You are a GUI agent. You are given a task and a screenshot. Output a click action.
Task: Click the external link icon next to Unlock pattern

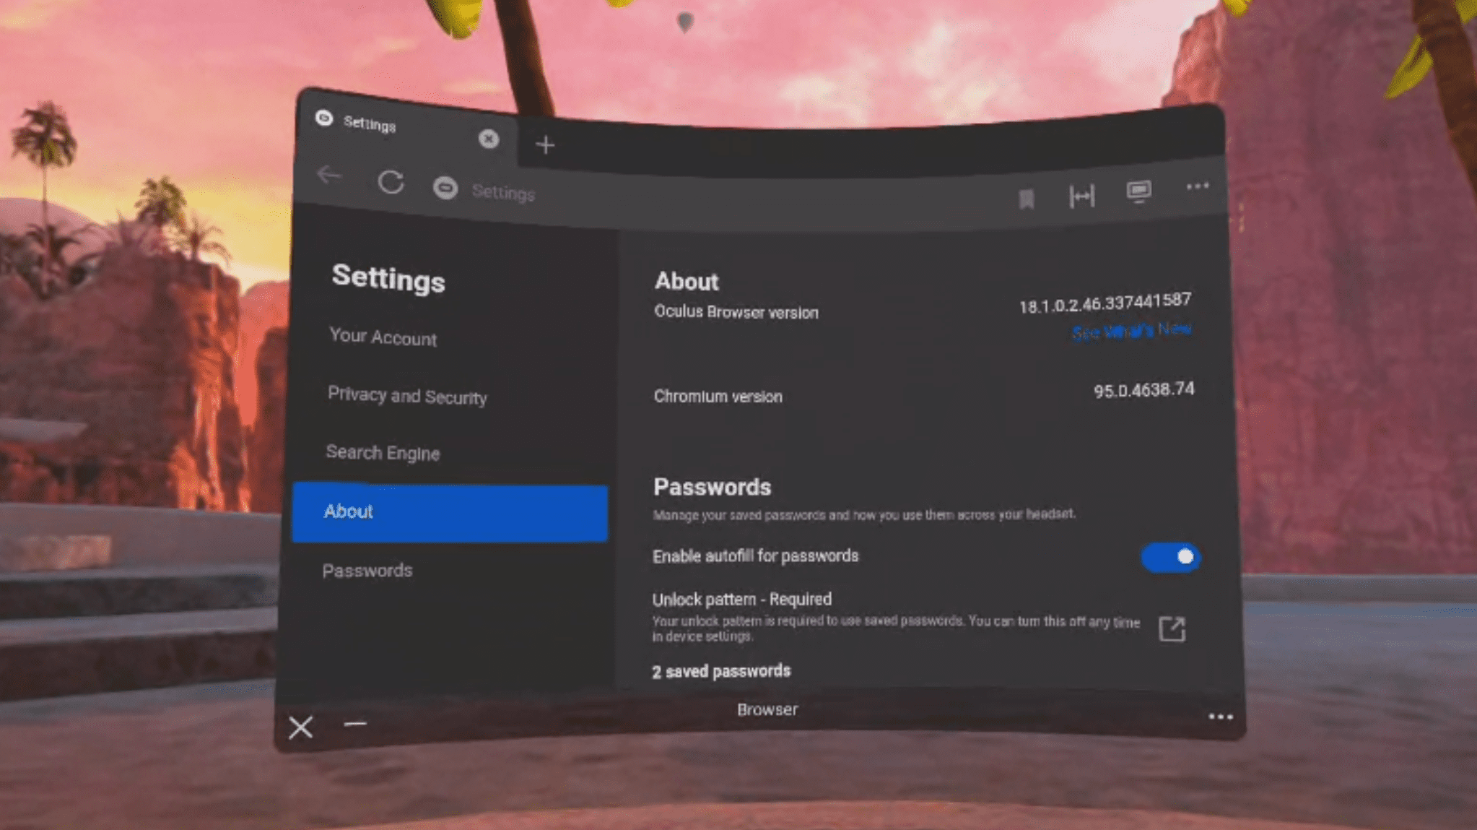(1172, 627)
